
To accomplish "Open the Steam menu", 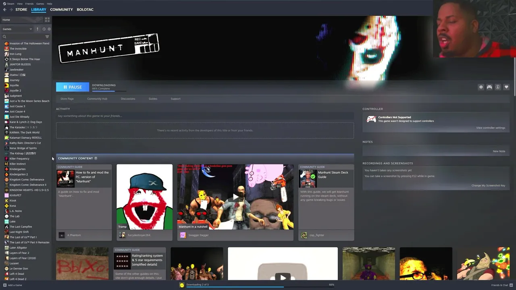I will tap(10, 4).
